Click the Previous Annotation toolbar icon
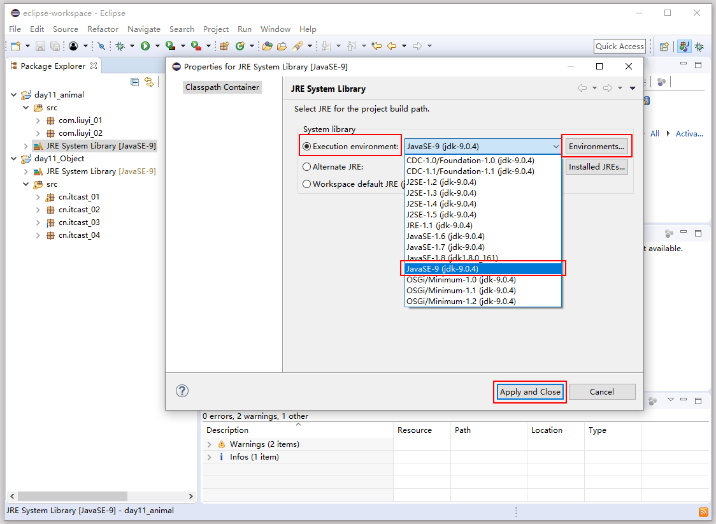The height and width of the screenshot is (524, 716). click(351, 46)
